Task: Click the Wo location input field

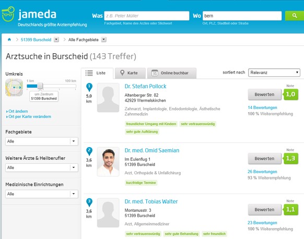Action: click(x=242, y=16)
